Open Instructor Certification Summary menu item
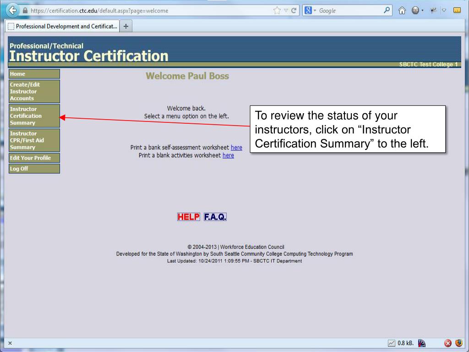This screenshot has width=469, height=352. (34, 116)
